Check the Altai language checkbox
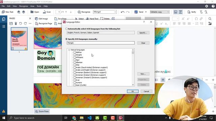The width and height of the screenshot is (216, 121). tap(75, 65)
